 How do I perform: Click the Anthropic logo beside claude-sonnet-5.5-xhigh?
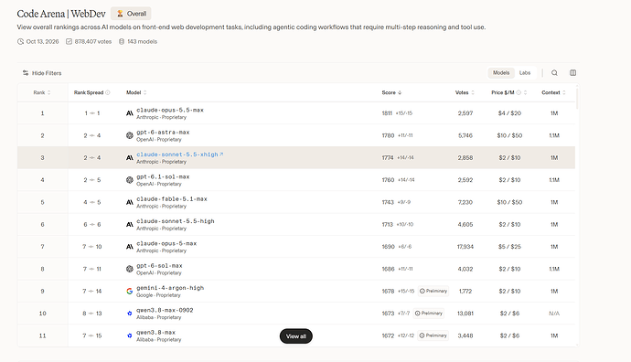tap(130, 157)
